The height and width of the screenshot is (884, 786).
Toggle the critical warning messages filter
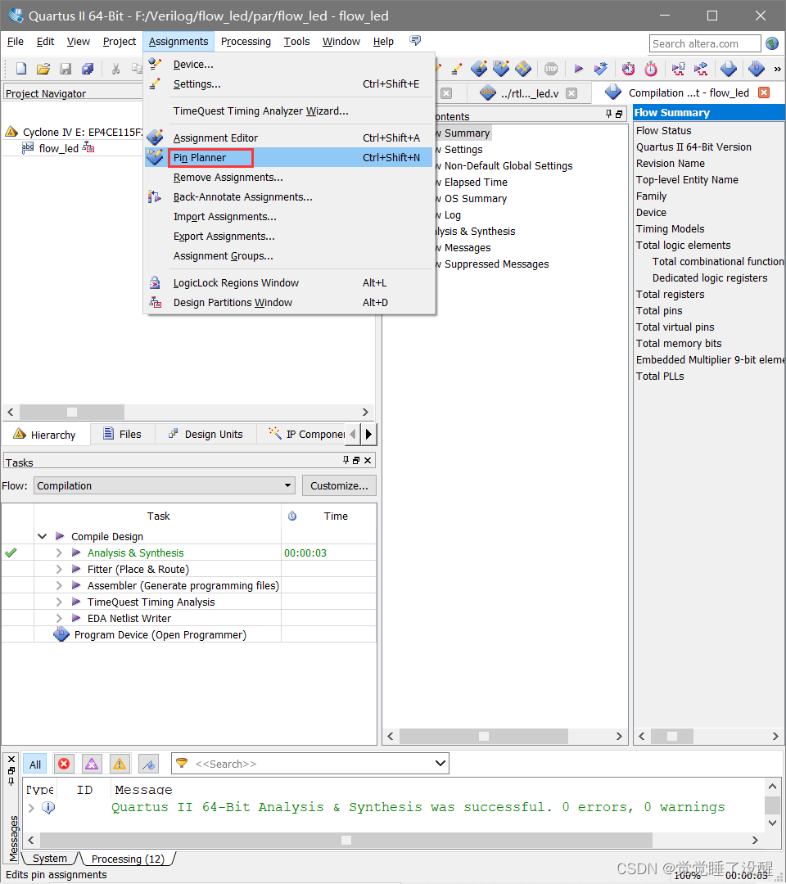[x=92, y=764]
